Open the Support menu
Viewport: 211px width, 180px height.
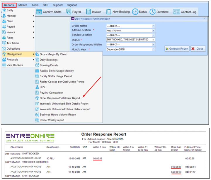(x=58, y=5)
